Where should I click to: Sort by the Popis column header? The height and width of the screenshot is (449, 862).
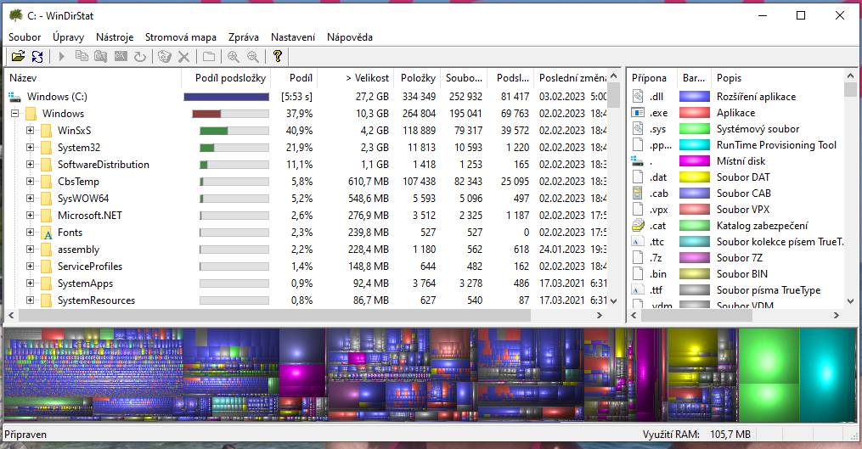pyautogui.click(x=777, y=78)
